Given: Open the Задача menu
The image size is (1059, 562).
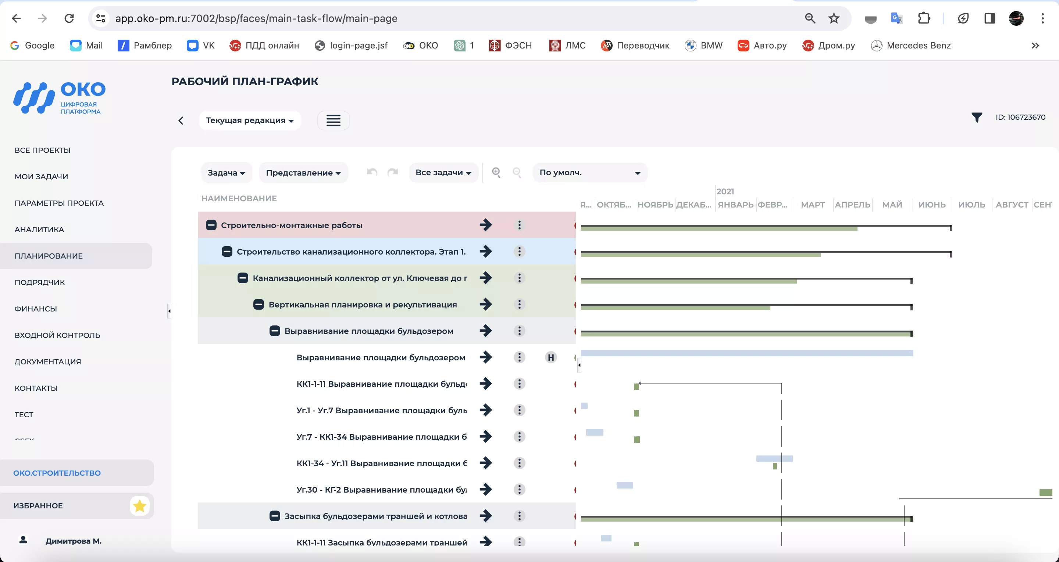Looking at the screenshot, I should pos(226,173).
